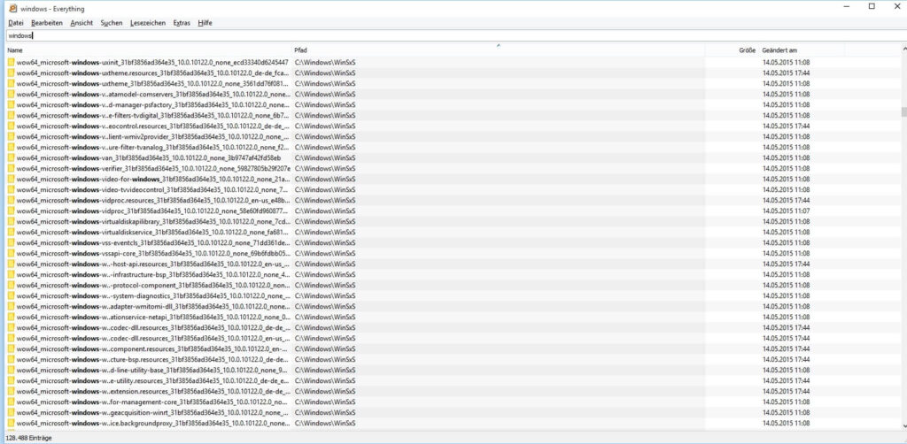Click the vertical scrollbar thumb
The width and height of the screenshot is (907, 444).
903,111
